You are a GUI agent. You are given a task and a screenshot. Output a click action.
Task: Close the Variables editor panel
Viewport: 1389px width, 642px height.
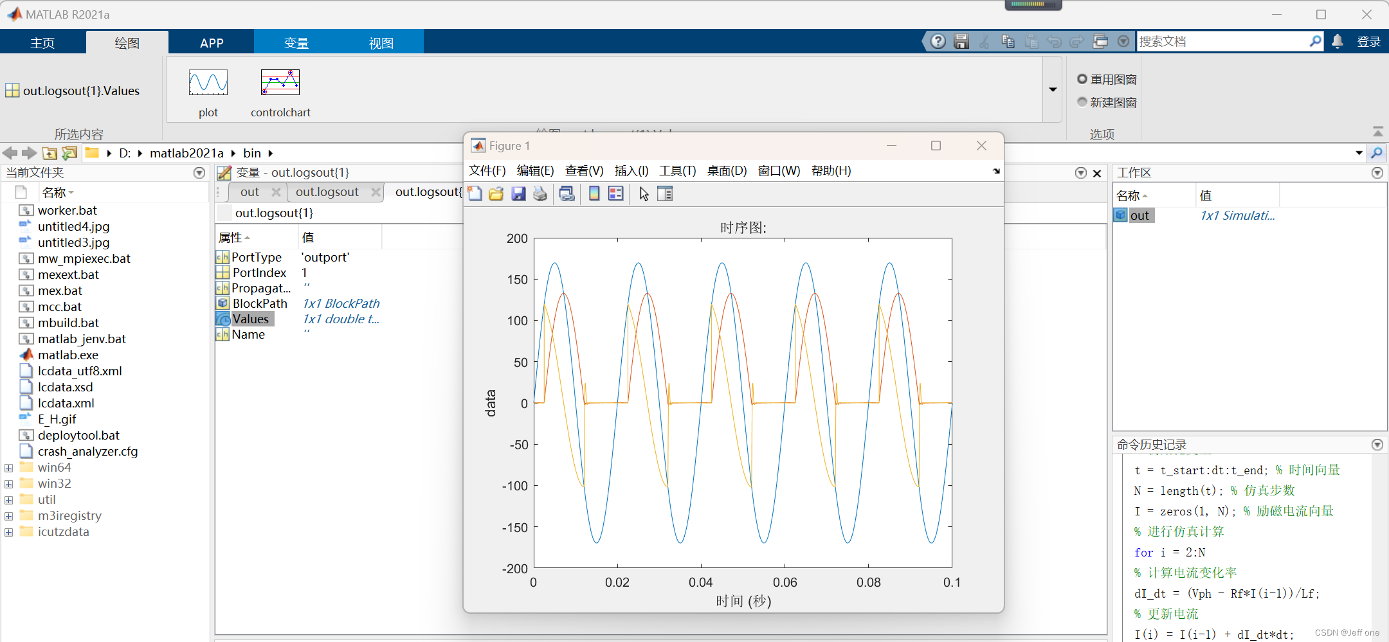[1097, 173]
